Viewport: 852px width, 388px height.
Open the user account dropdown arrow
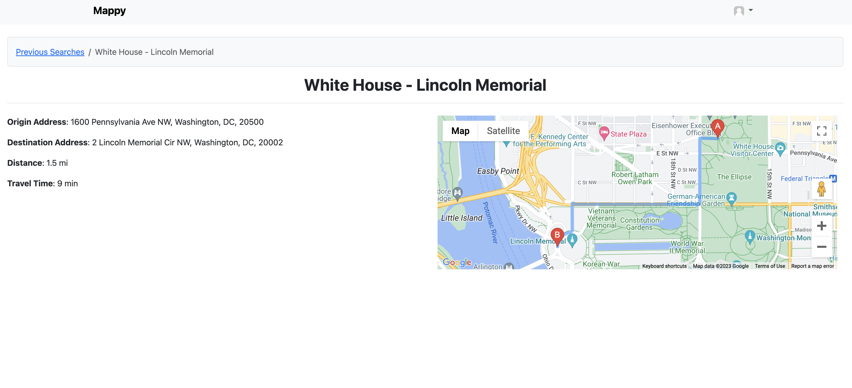751,10
